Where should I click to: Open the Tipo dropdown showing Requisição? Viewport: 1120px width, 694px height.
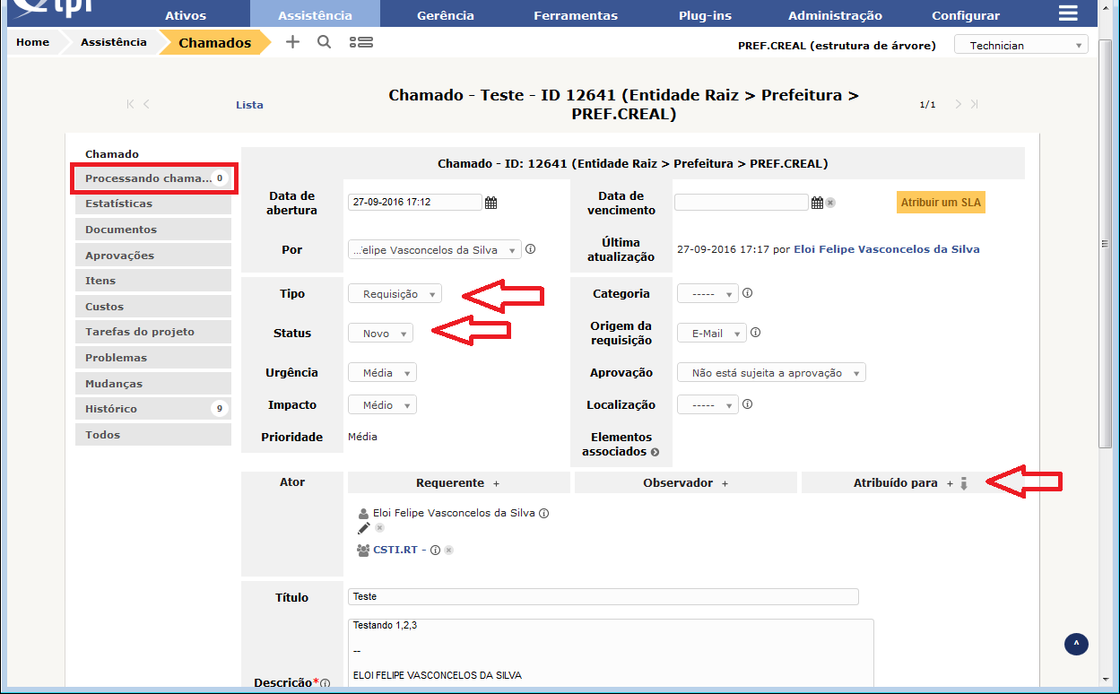point(395,294)
